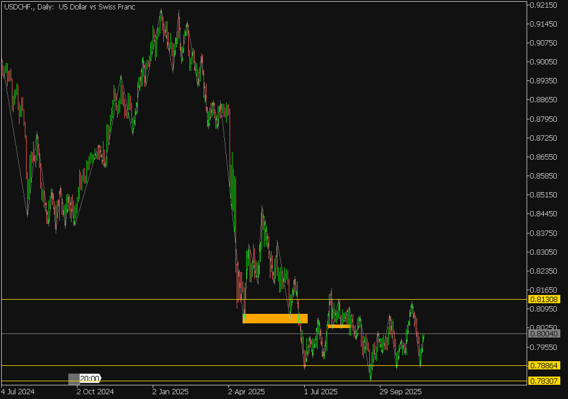
Task: Click the 2 Apr 2025 date label
Action: point(247,391)
